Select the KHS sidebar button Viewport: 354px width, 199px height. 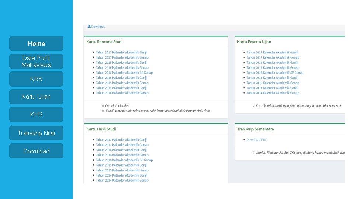tap(36, 114)
